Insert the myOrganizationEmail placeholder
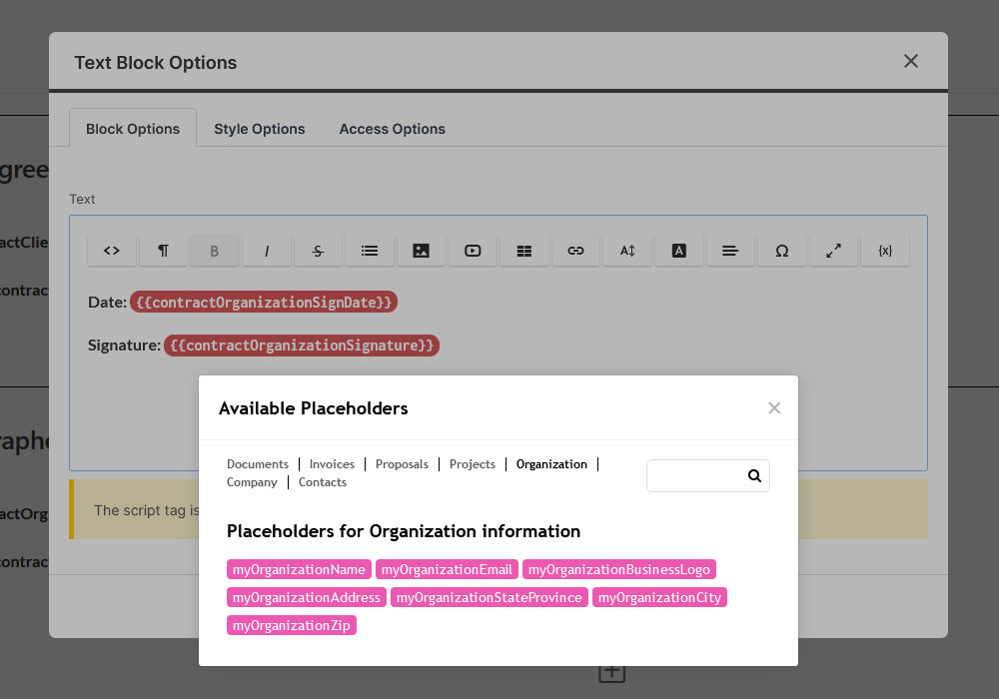This screenshot has width=999, height=699. click(447, 569)
